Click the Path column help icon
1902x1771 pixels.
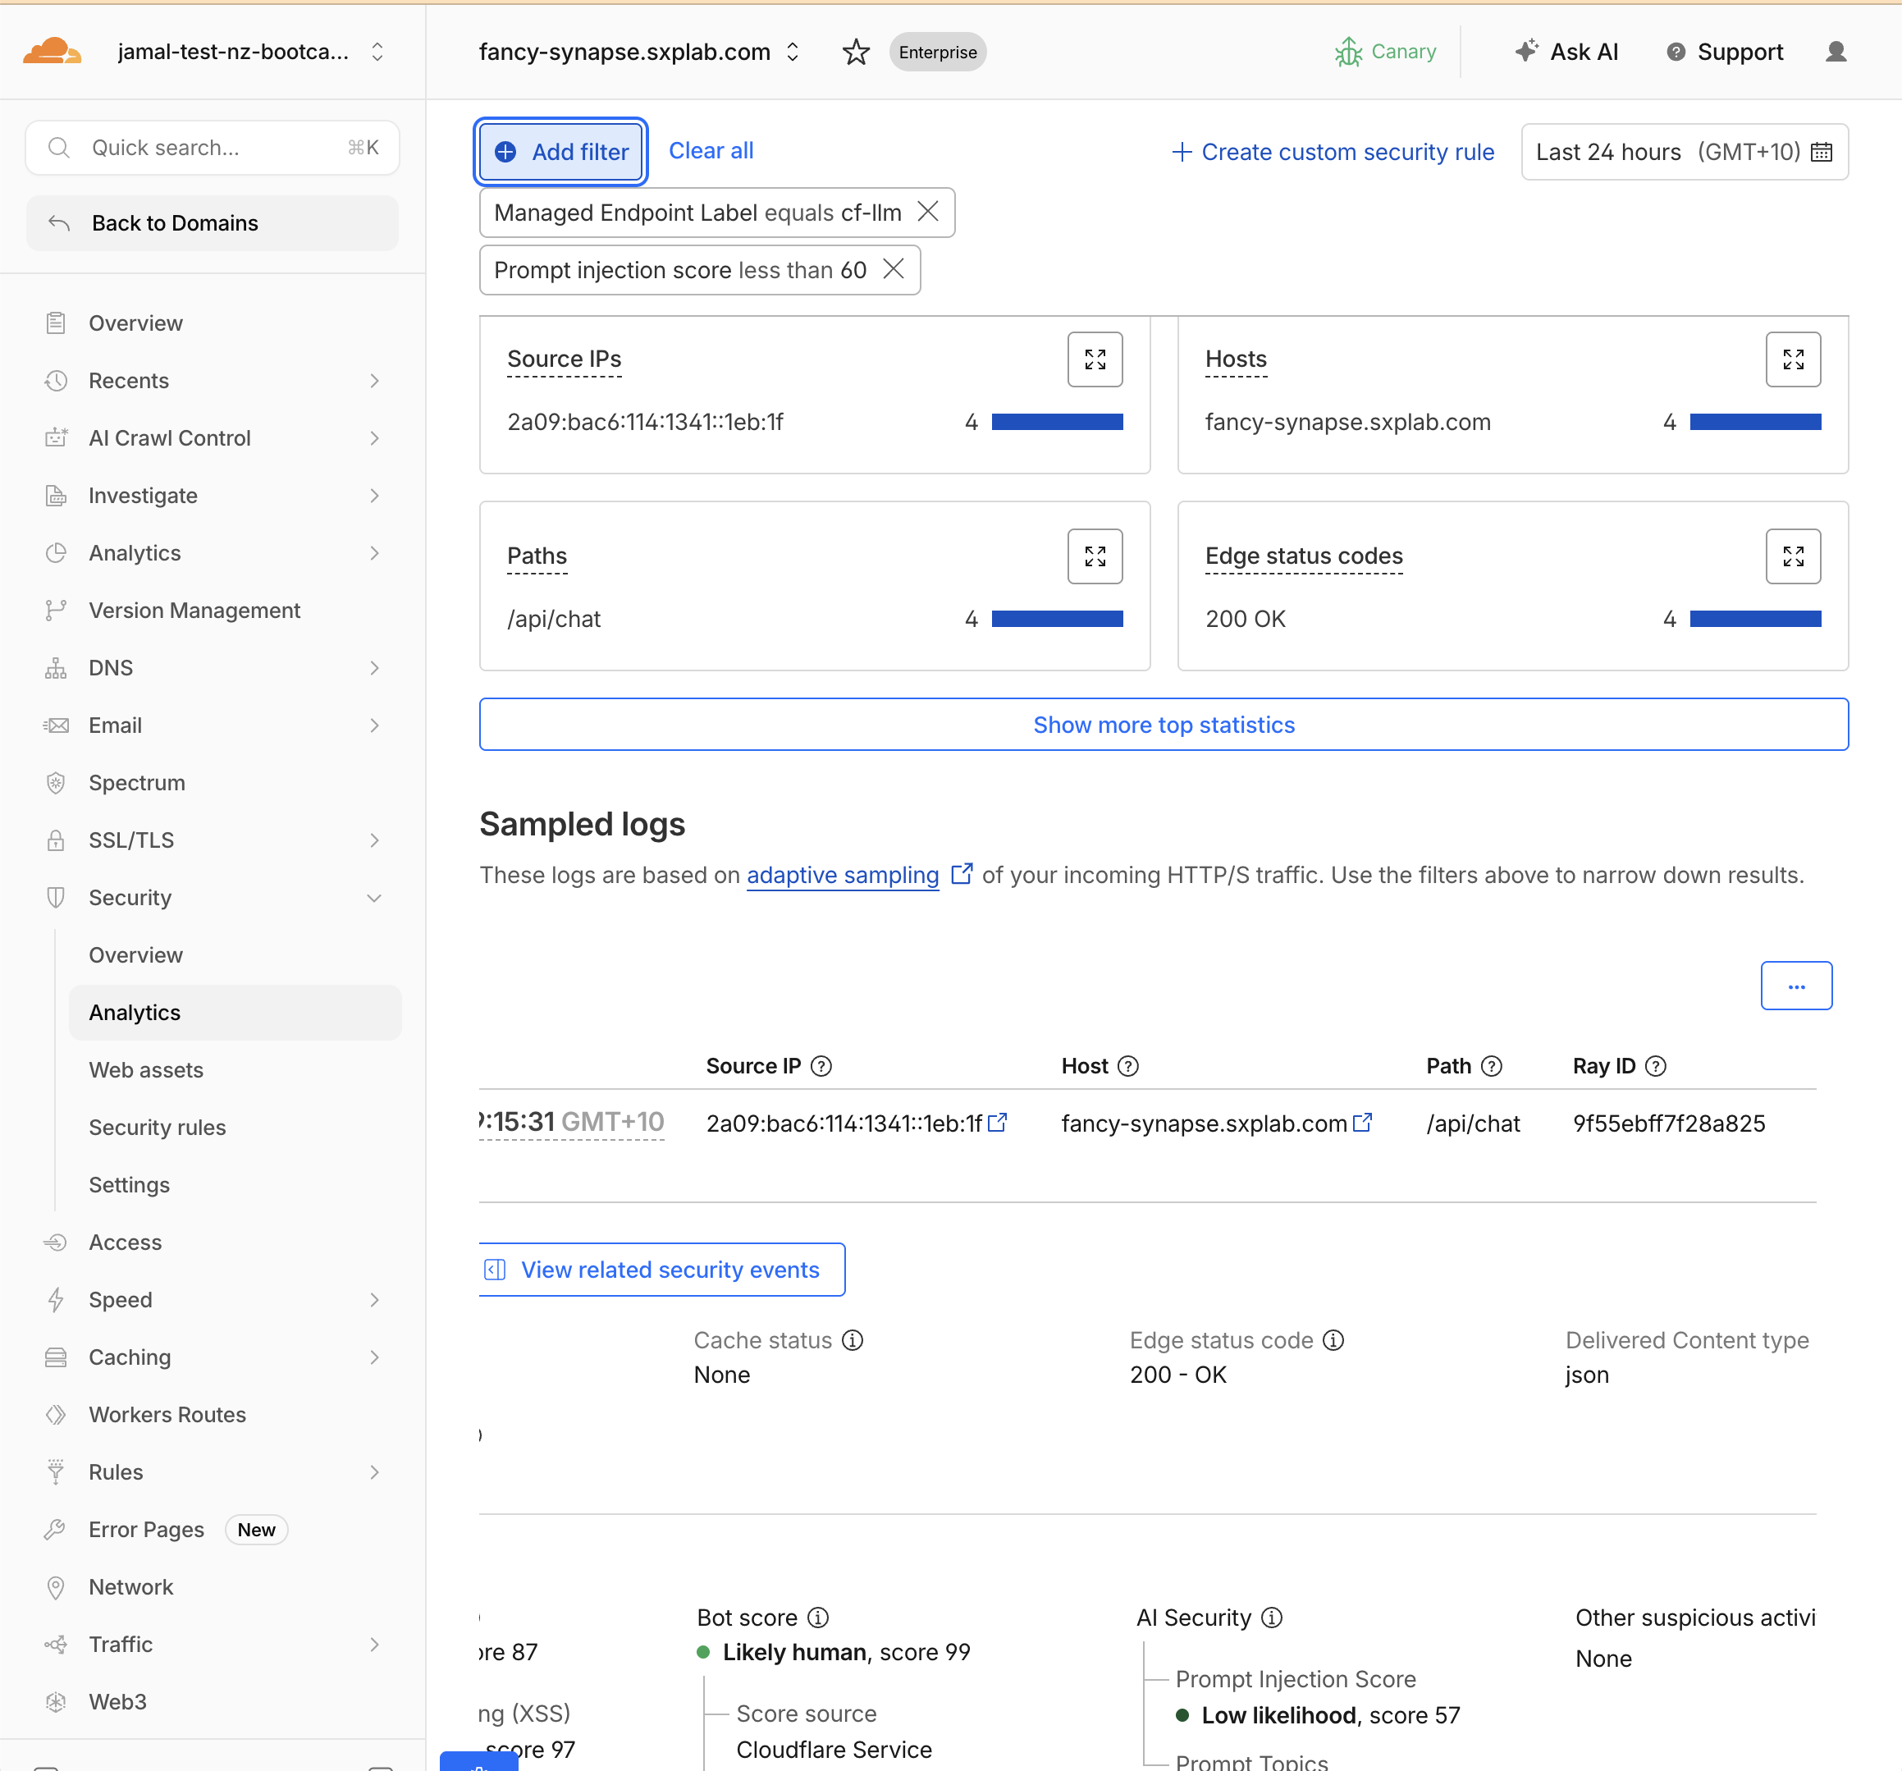[1491, 1066]
